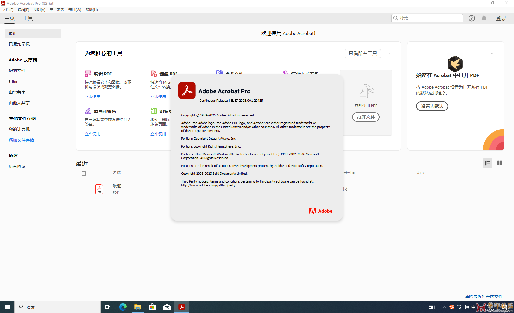Image resolution: width=514 pixels, height=313 pixels.
Task: Select the Fill & Sign pen icon
Action: pos(88,111)
